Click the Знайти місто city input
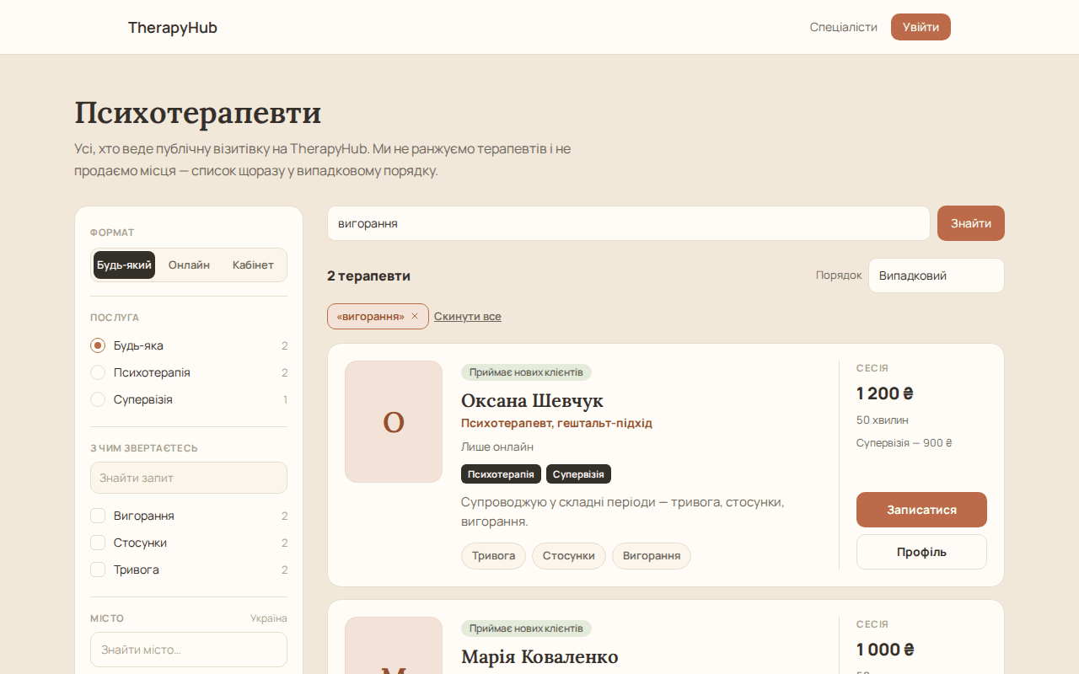This screenshot has width=1079, height=674. [x=189, y=650]
